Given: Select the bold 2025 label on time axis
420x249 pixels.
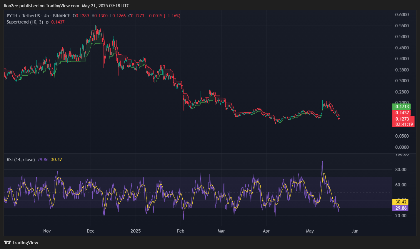Looking at the screenshot, I should click(x=135, y=231).
